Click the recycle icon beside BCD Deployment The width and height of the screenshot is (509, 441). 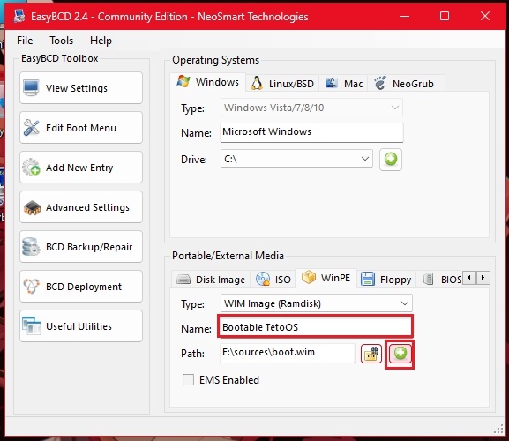coord(31,287)
